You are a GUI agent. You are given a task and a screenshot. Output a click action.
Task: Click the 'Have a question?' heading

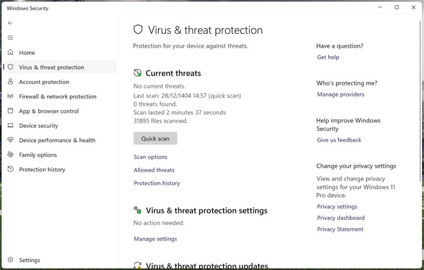pos(340,46)
